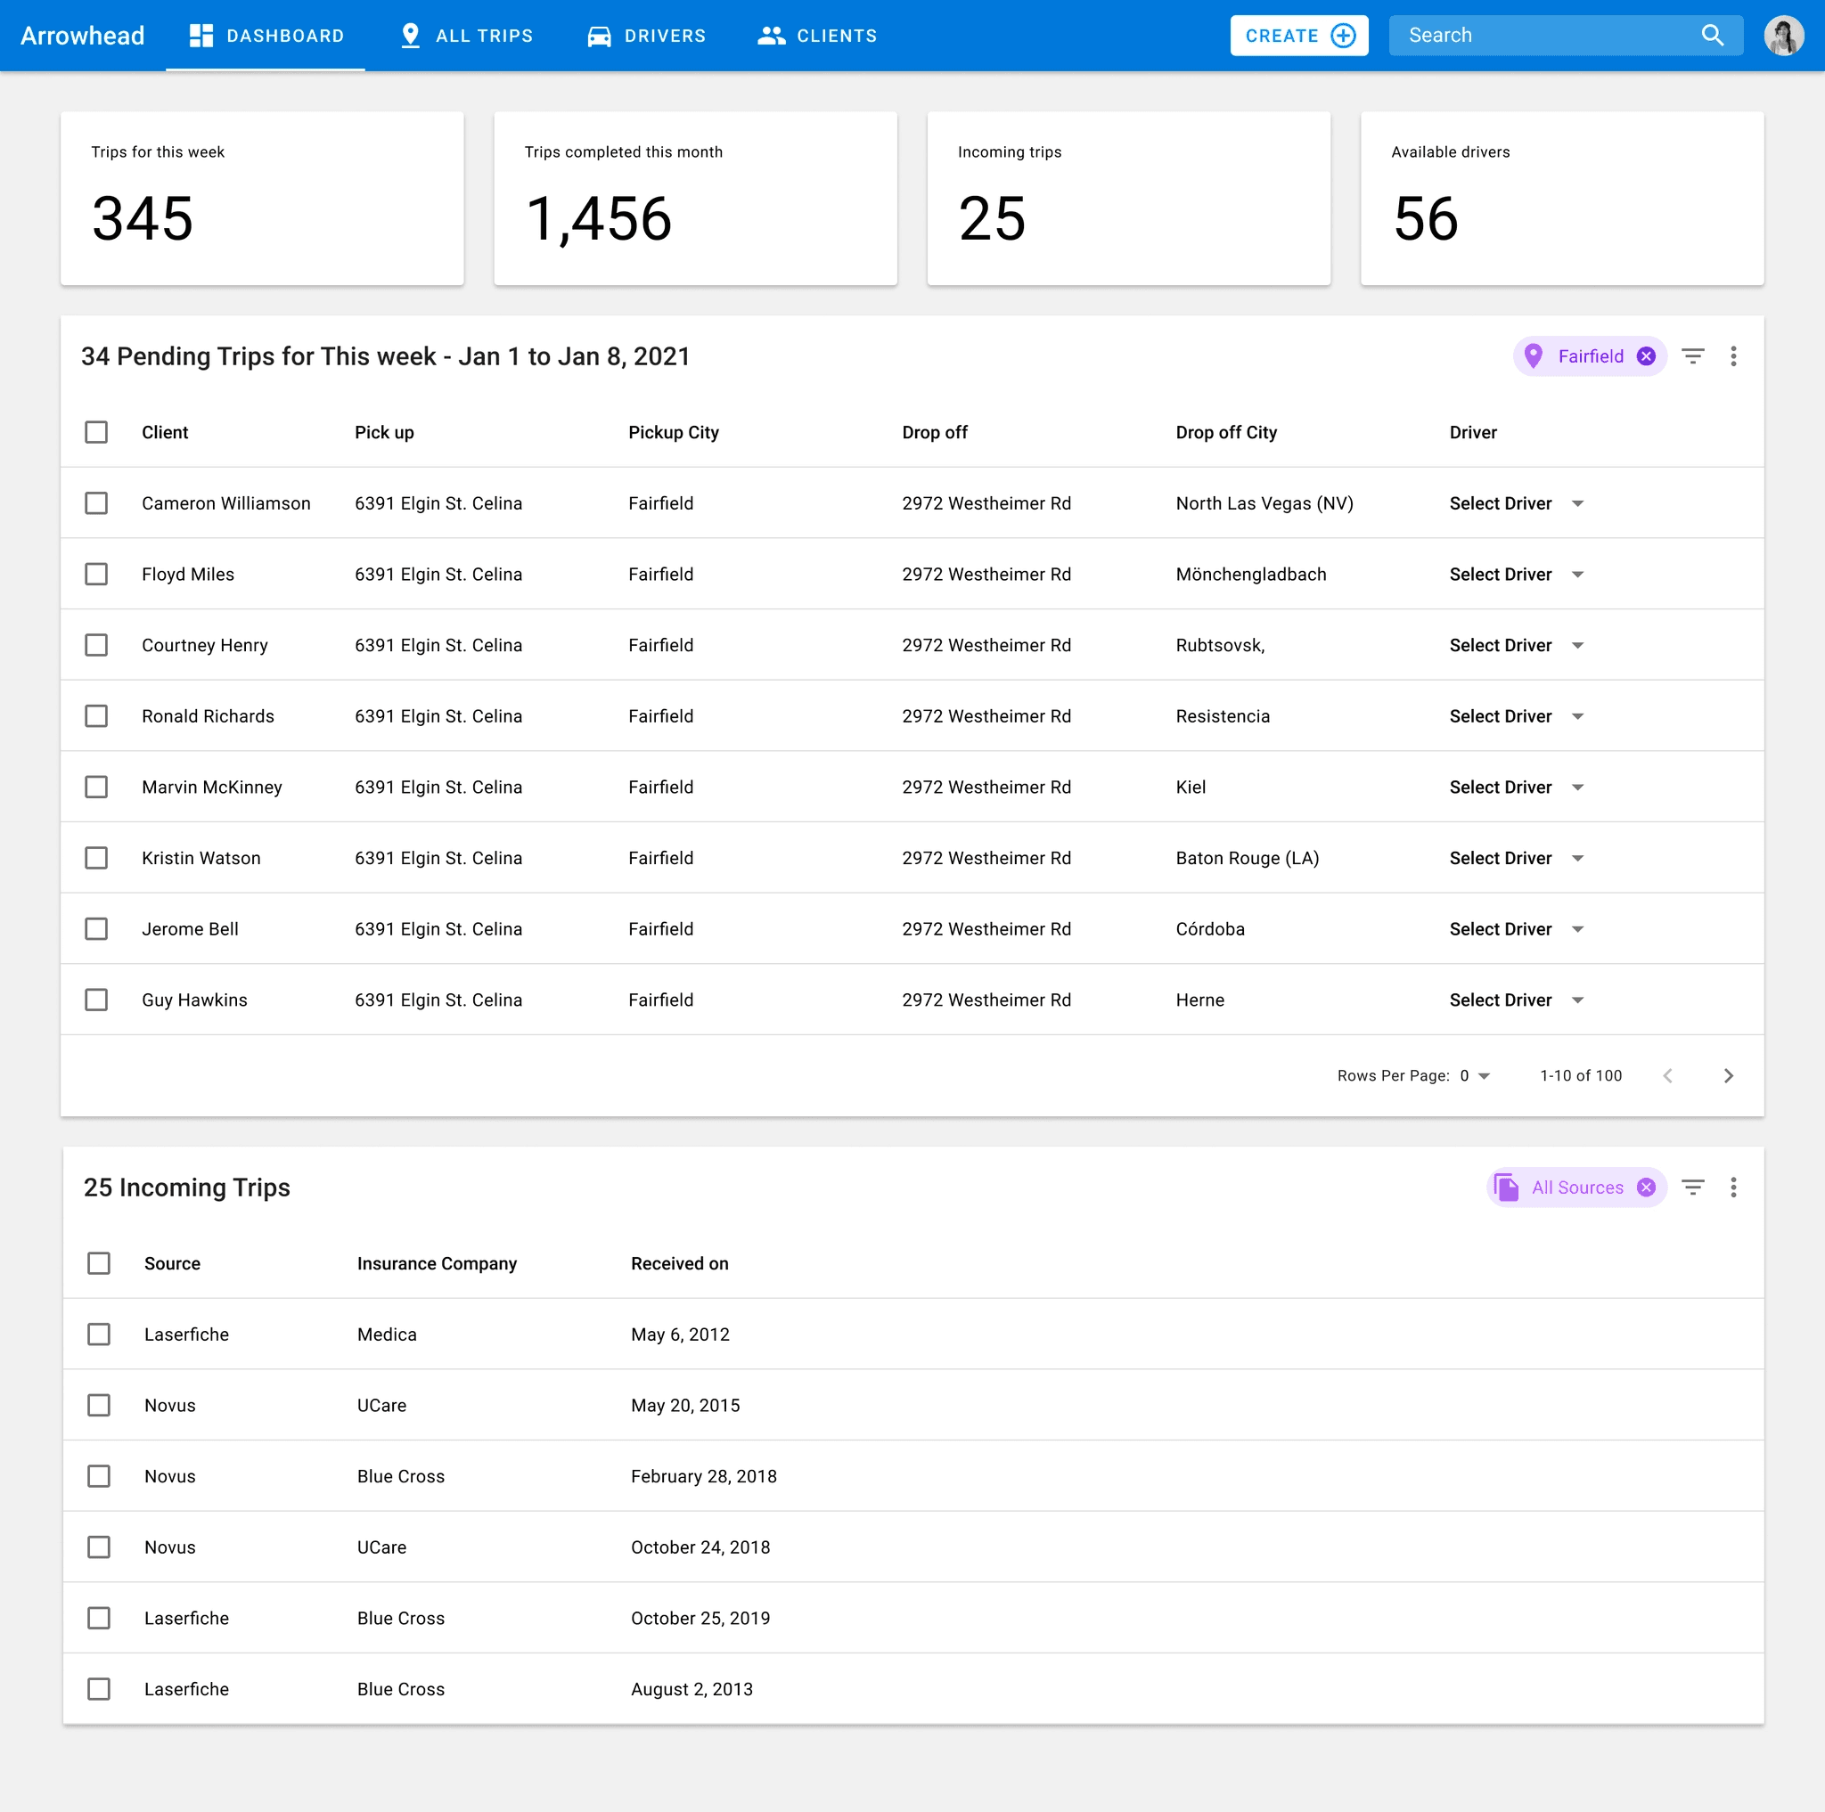Click the Available drivers card

(1562, 199)
